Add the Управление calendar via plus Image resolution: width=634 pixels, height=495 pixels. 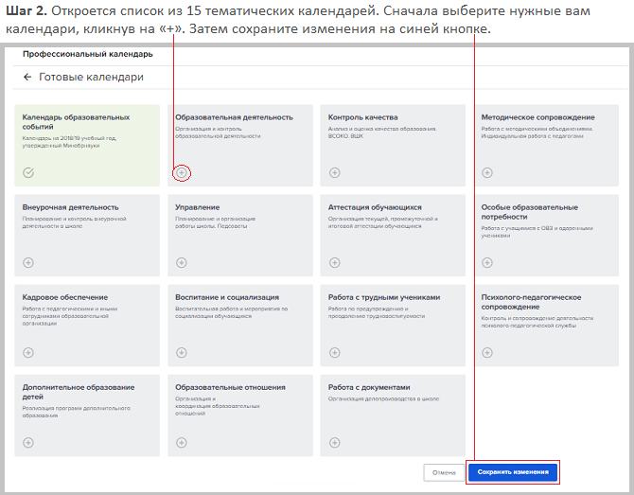click(182, 263)
